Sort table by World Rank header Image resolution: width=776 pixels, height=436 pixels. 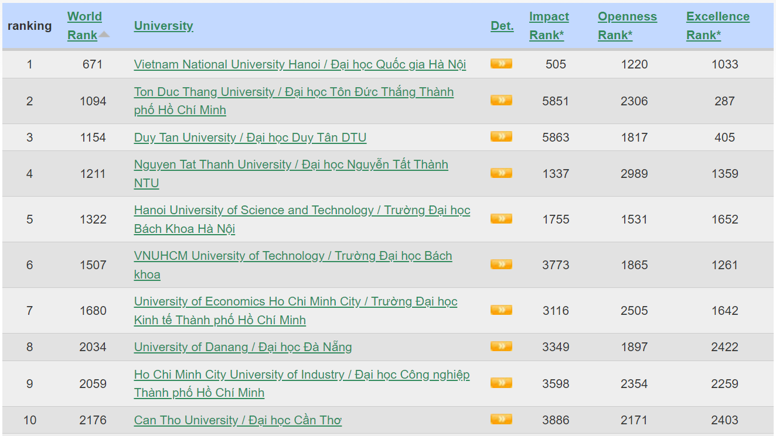[x=84, y=26]
